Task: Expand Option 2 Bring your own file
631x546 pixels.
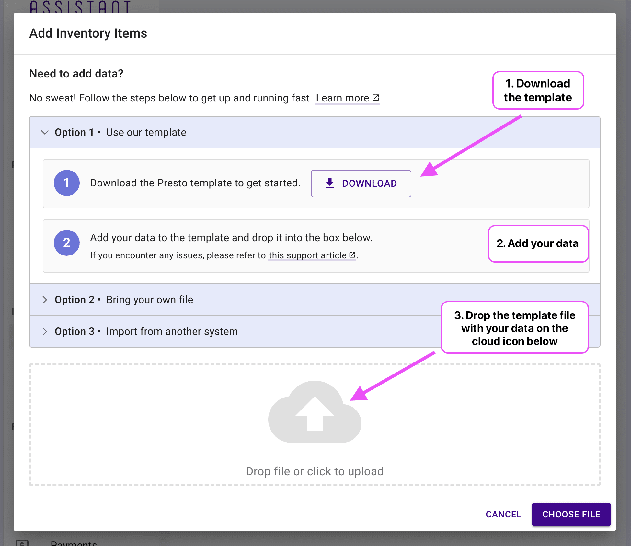Action: (45, 300)
